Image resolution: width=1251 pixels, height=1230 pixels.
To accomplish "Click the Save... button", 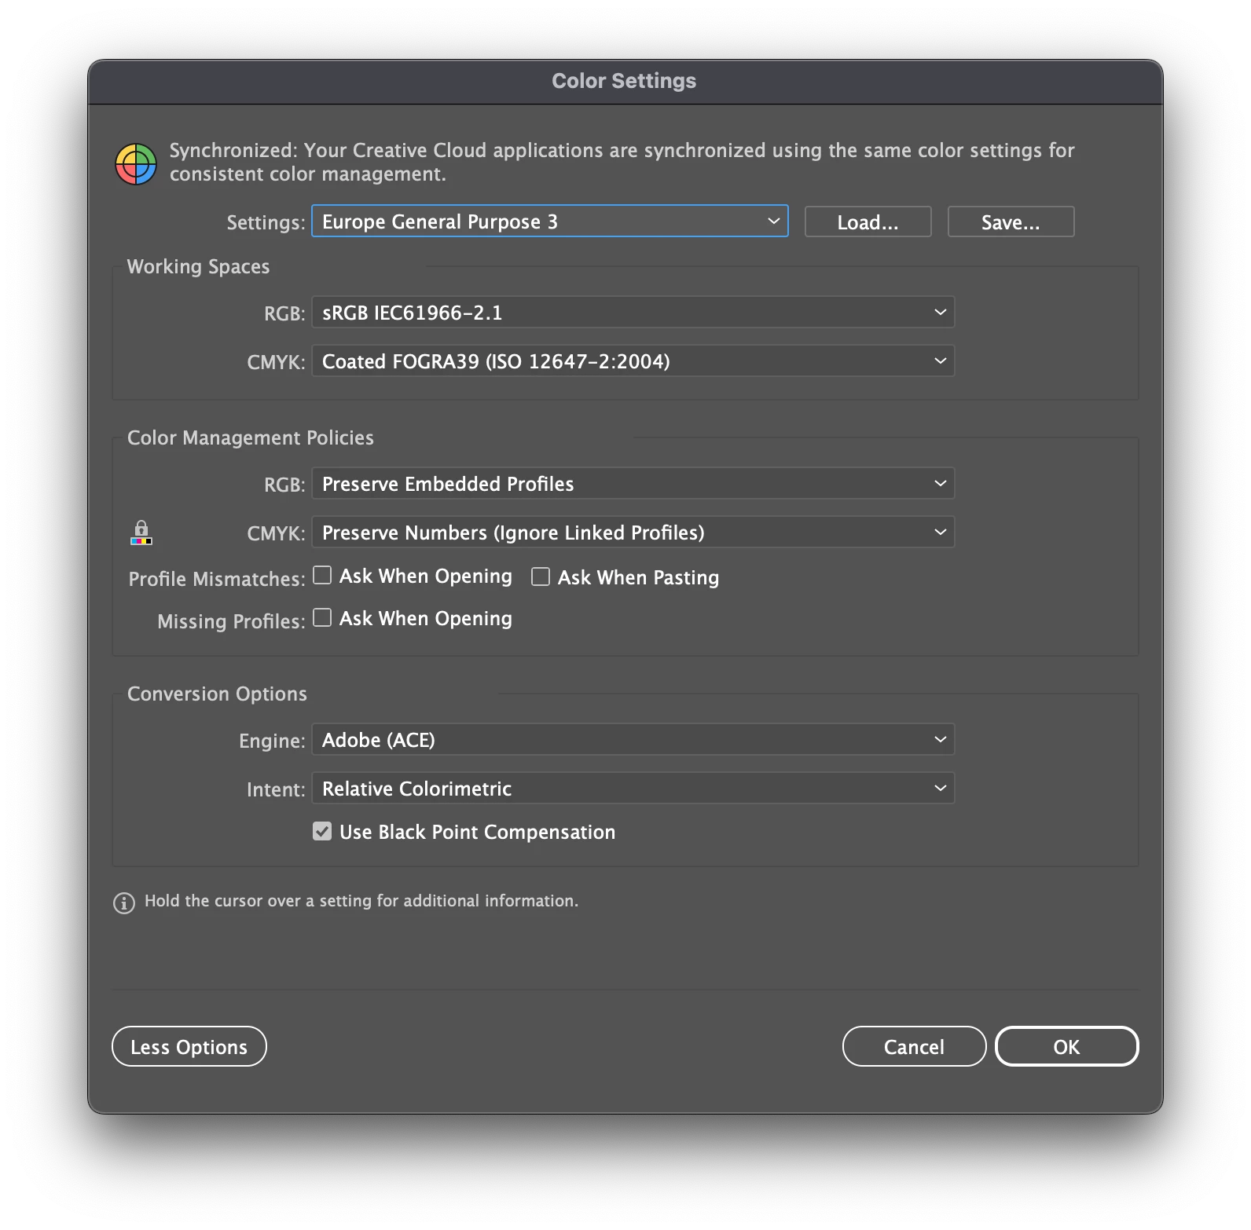I will pyautogui.click(x=1011, y=222).
